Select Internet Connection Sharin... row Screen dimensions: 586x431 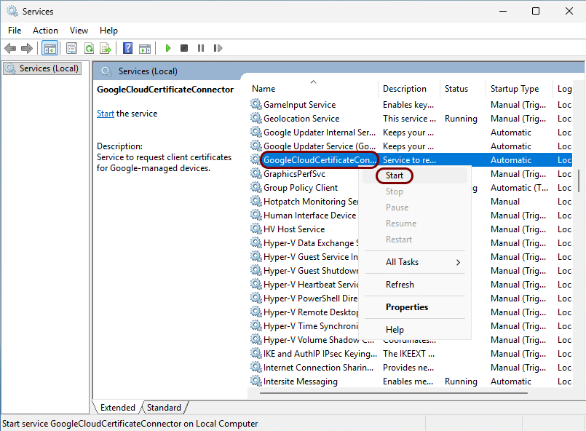coord(410,367)
